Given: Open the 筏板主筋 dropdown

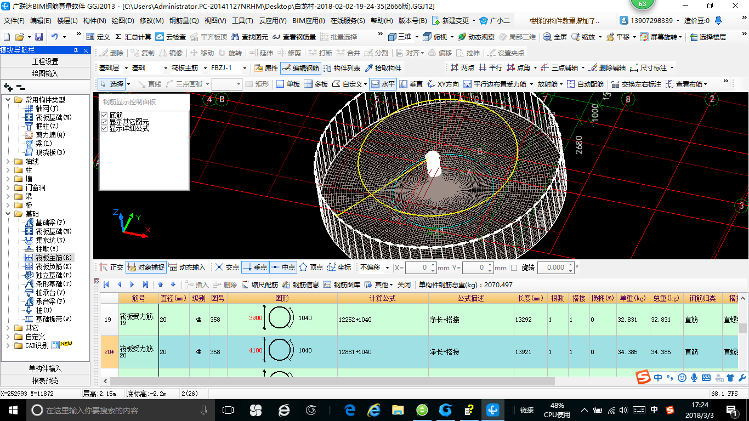Looking at the screenshot, I should [205, 68].
